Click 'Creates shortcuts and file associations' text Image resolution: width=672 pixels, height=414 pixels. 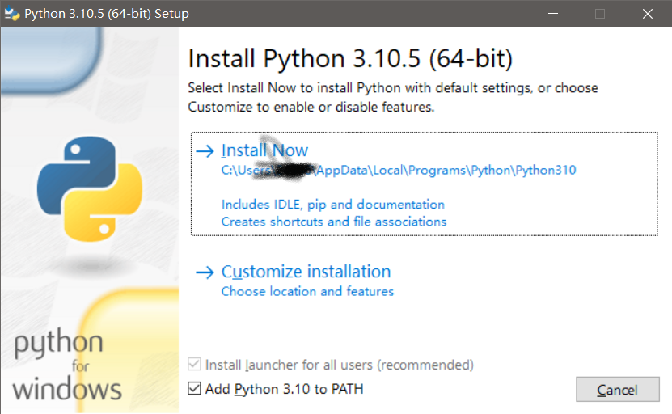334,222
